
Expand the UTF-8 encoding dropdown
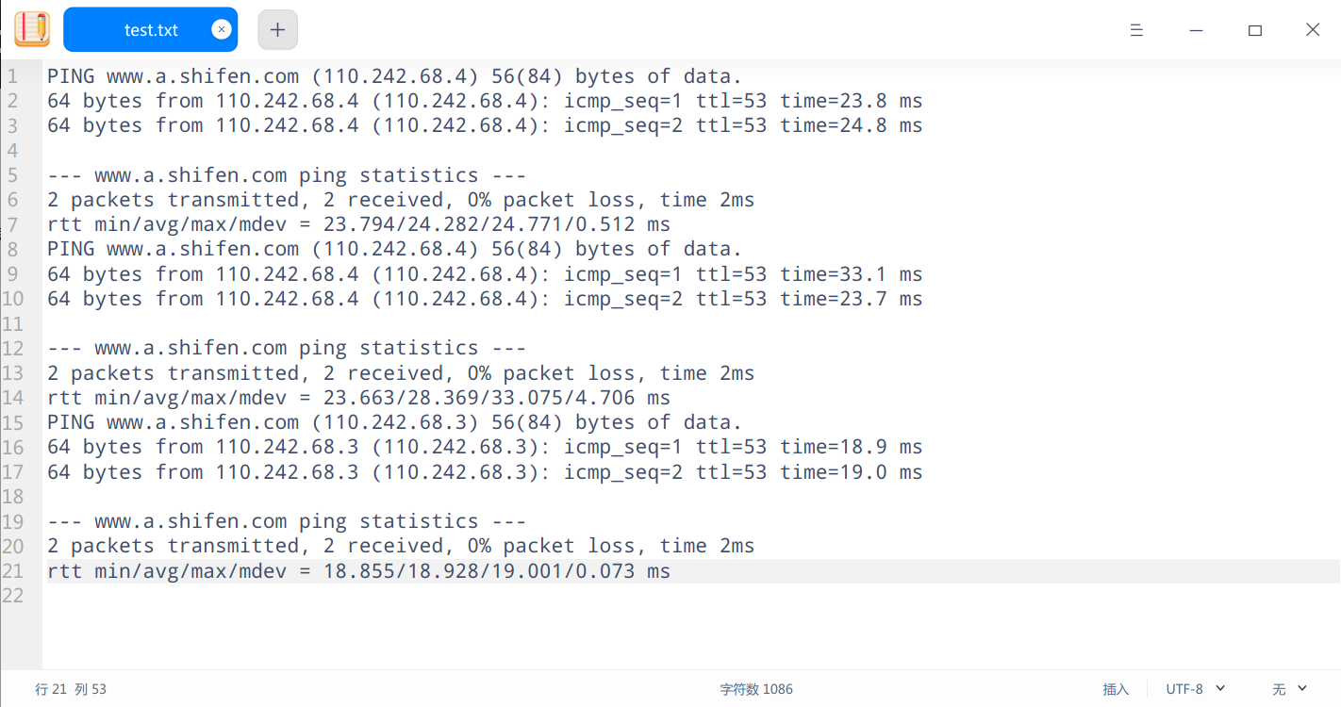[x=1195, y=689]
